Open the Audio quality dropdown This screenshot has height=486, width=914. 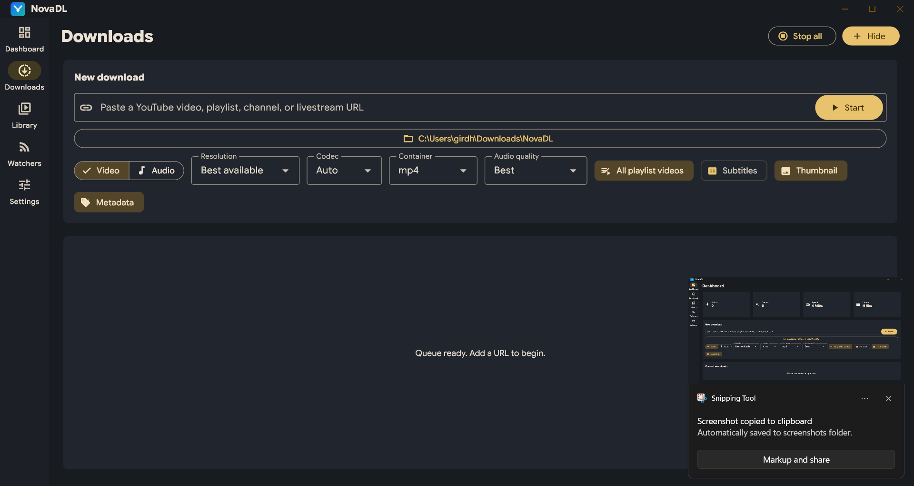pos(536,171)
